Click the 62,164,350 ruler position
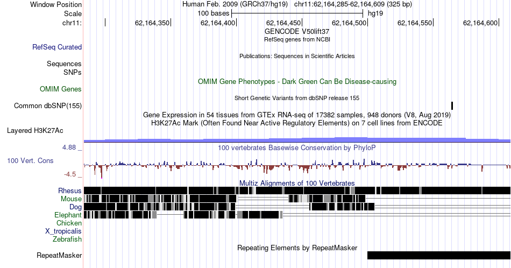This screenshot has height=268, width=511. [x=152, y=23]
